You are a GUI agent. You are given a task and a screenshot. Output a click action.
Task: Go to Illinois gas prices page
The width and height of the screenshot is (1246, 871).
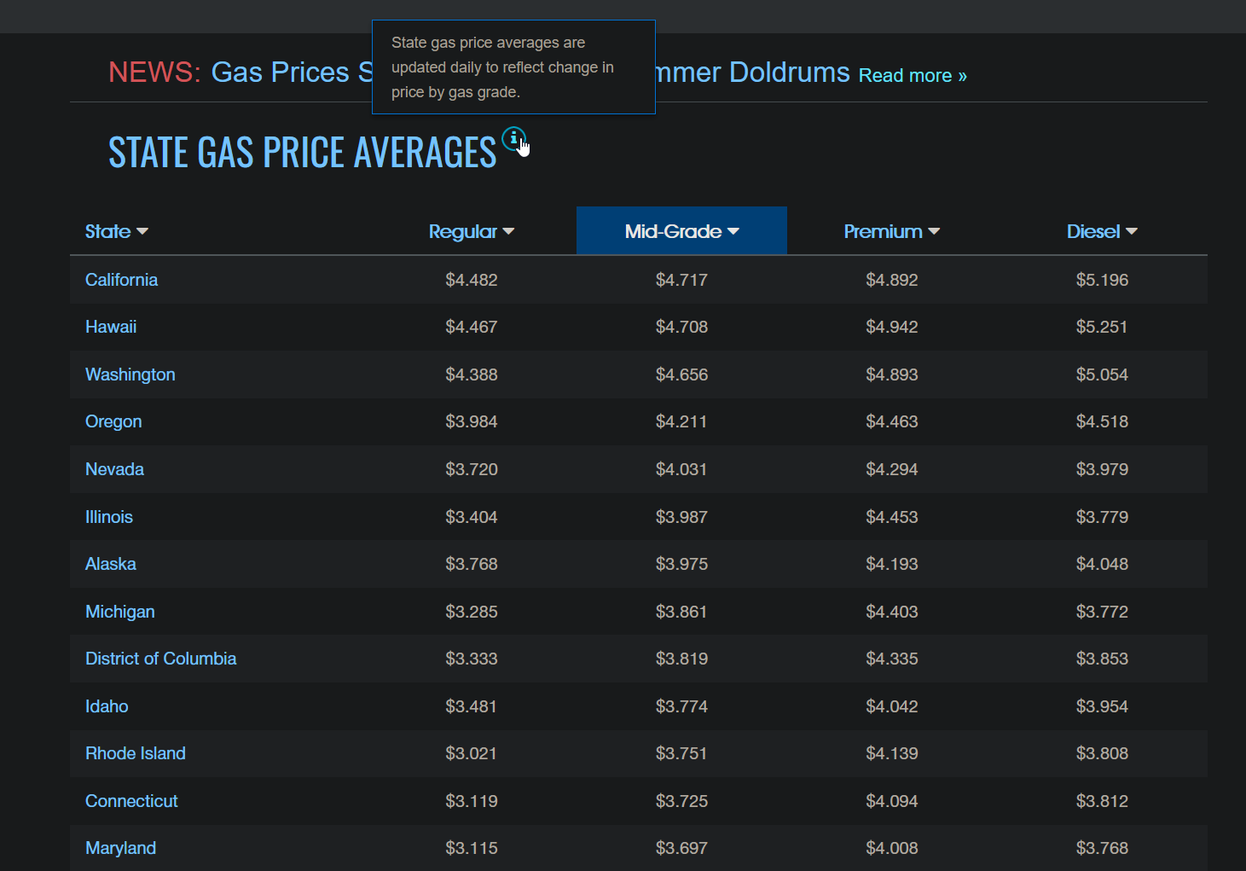coord(109,517)
